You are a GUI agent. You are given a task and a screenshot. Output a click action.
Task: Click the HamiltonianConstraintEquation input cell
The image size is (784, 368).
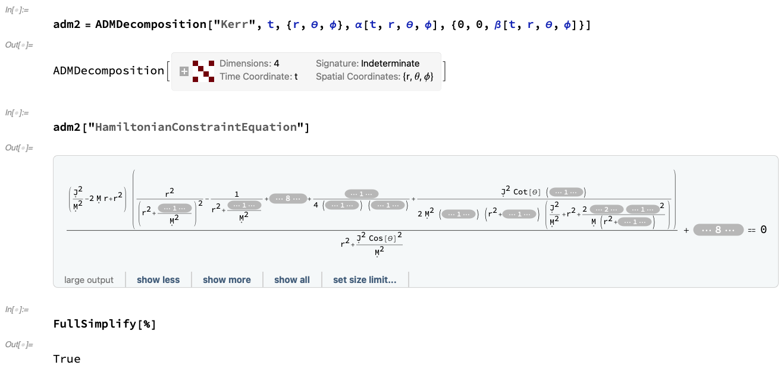[181, 127]
